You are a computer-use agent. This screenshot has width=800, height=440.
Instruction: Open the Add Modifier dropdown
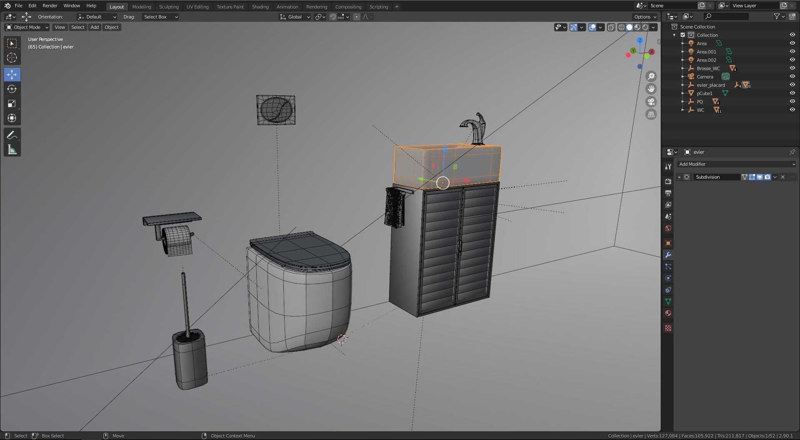[736, 164]
